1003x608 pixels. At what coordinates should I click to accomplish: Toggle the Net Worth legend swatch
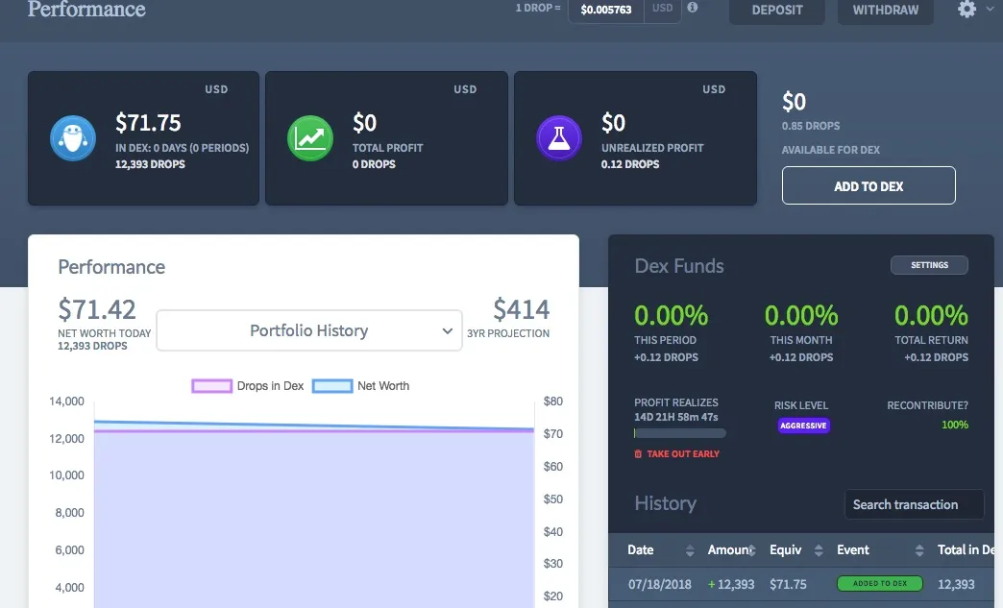pyautogui.click(x=332, y=386)
